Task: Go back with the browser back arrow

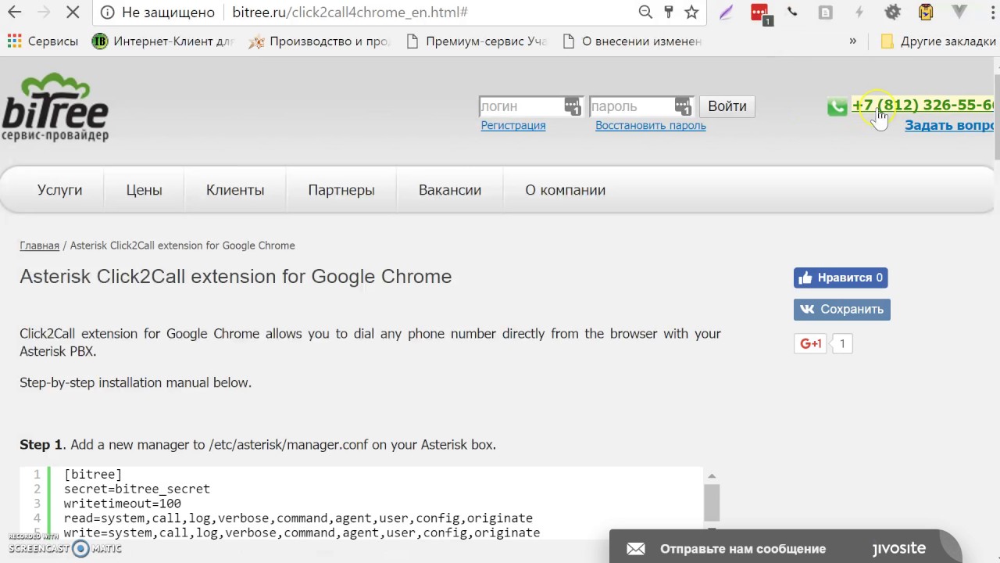Action: coord(14,13)
